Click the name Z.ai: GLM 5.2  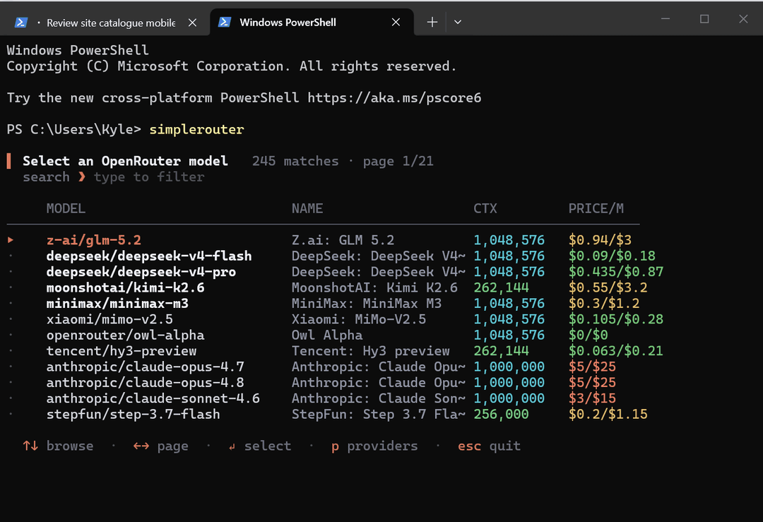343,240
